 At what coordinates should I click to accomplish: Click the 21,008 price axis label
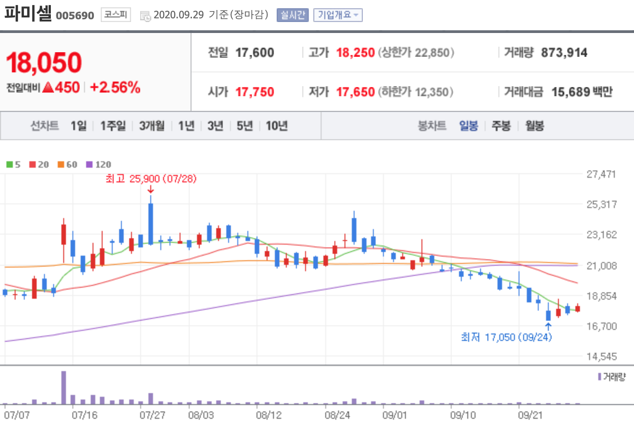click(601, 266)
